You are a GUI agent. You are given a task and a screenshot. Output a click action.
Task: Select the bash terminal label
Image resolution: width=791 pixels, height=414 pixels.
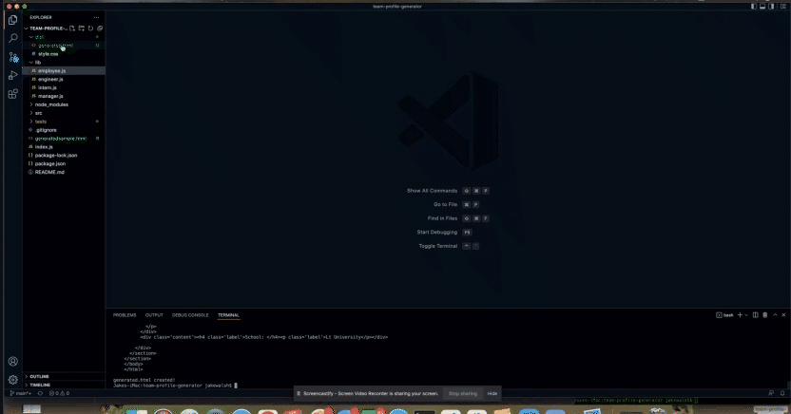pos(724,315)
